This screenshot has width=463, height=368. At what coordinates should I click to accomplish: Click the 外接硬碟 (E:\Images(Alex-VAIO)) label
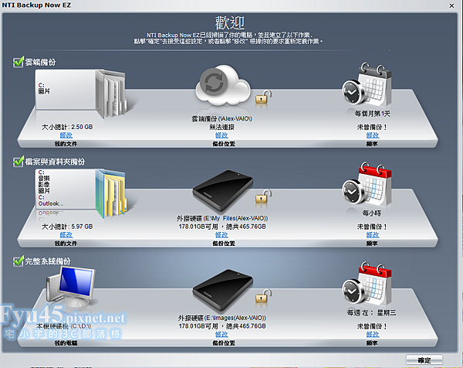(221, 318)
